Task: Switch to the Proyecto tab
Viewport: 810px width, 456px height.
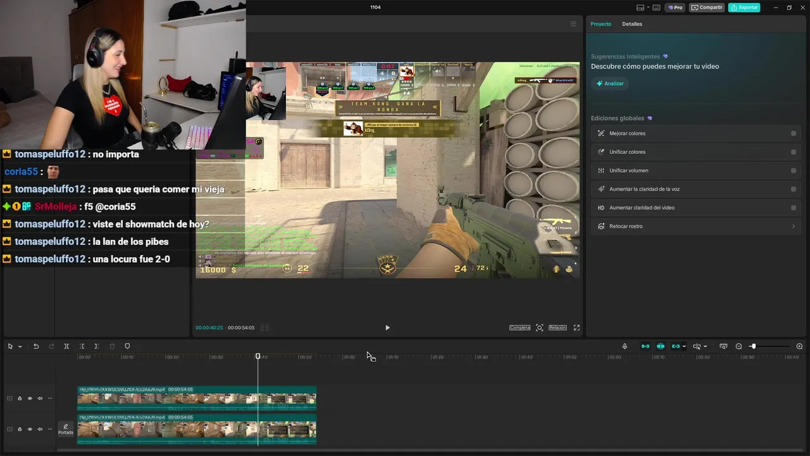Action: (x=601, y=24)
